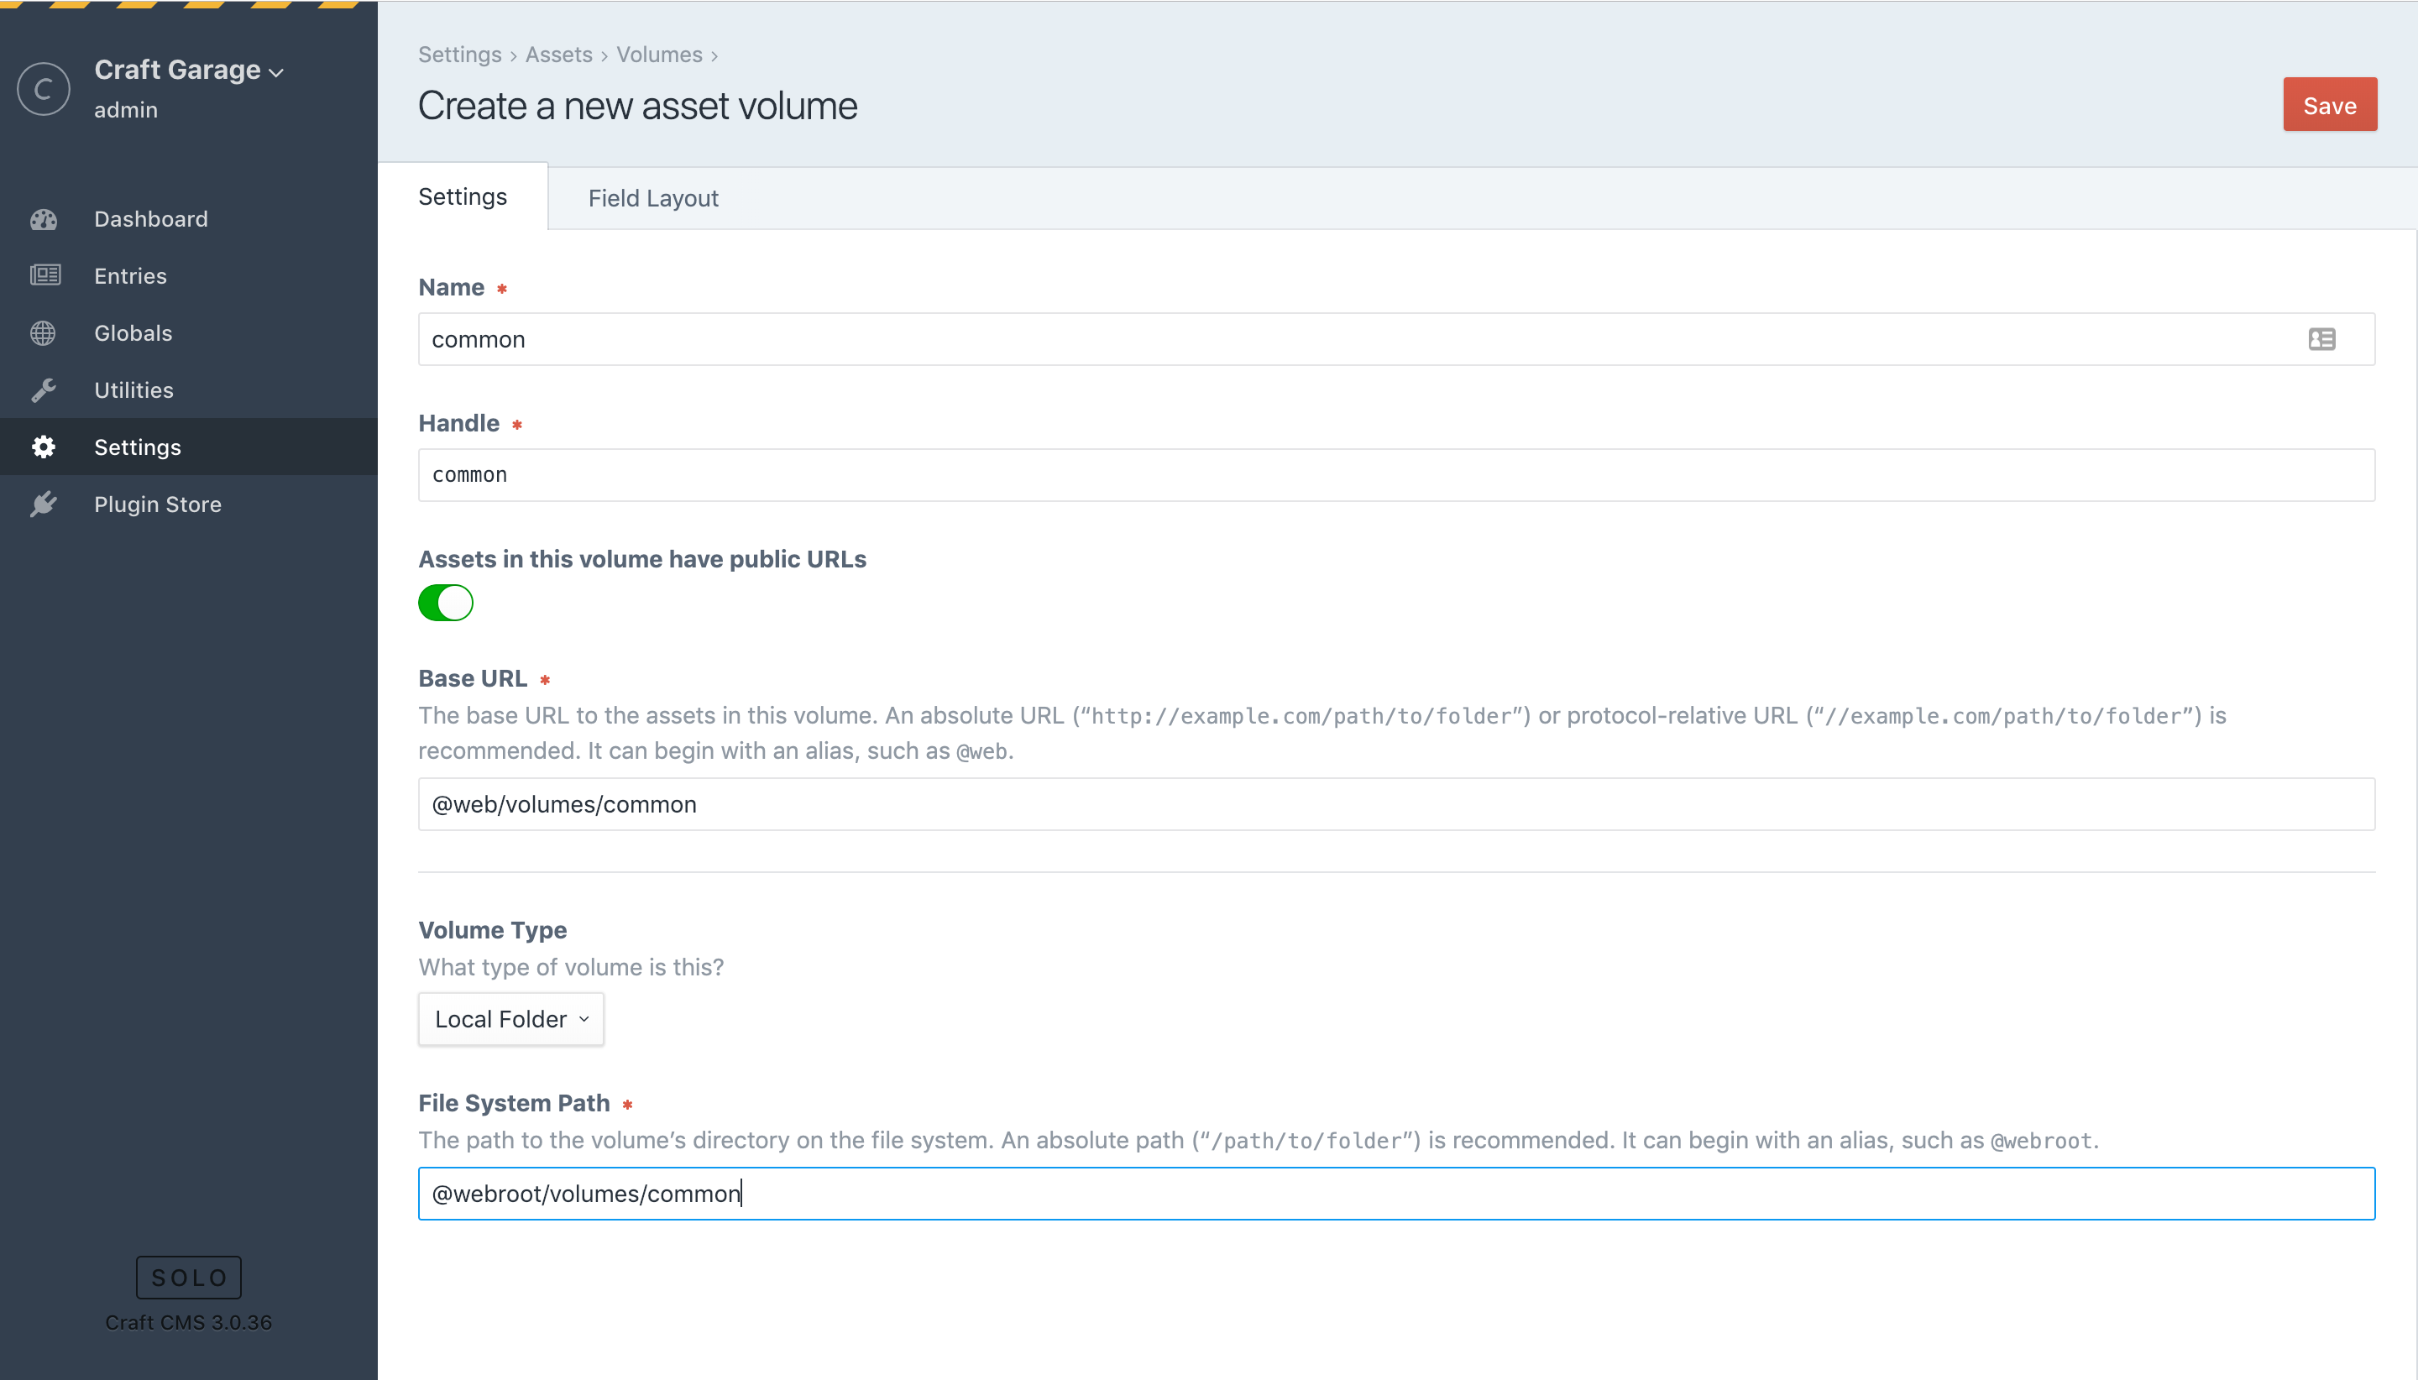2418x1380 pixels.
Task: Select the Settings tab
Action: [463, 196]
